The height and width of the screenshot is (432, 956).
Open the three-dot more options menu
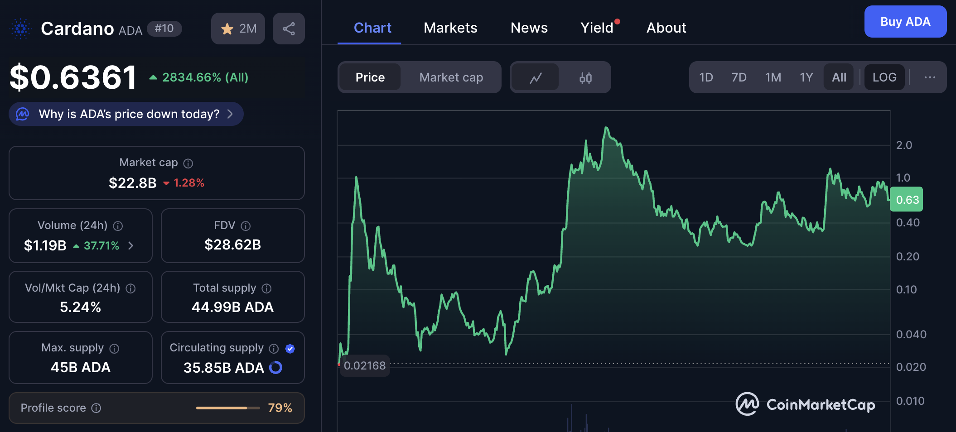[930, 77]
